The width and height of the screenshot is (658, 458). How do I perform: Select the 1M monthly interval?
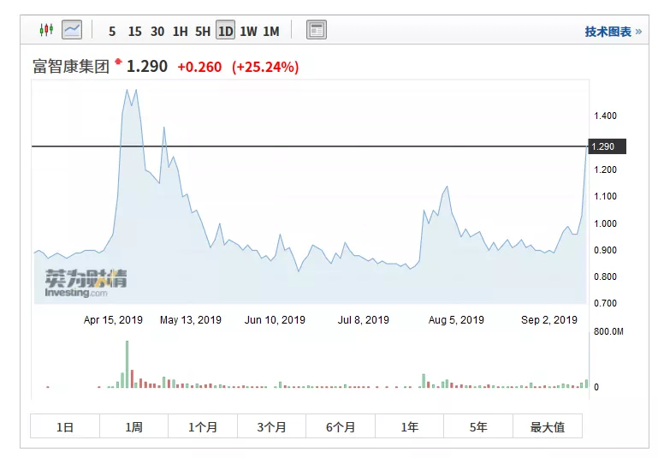tap(271, 32)
